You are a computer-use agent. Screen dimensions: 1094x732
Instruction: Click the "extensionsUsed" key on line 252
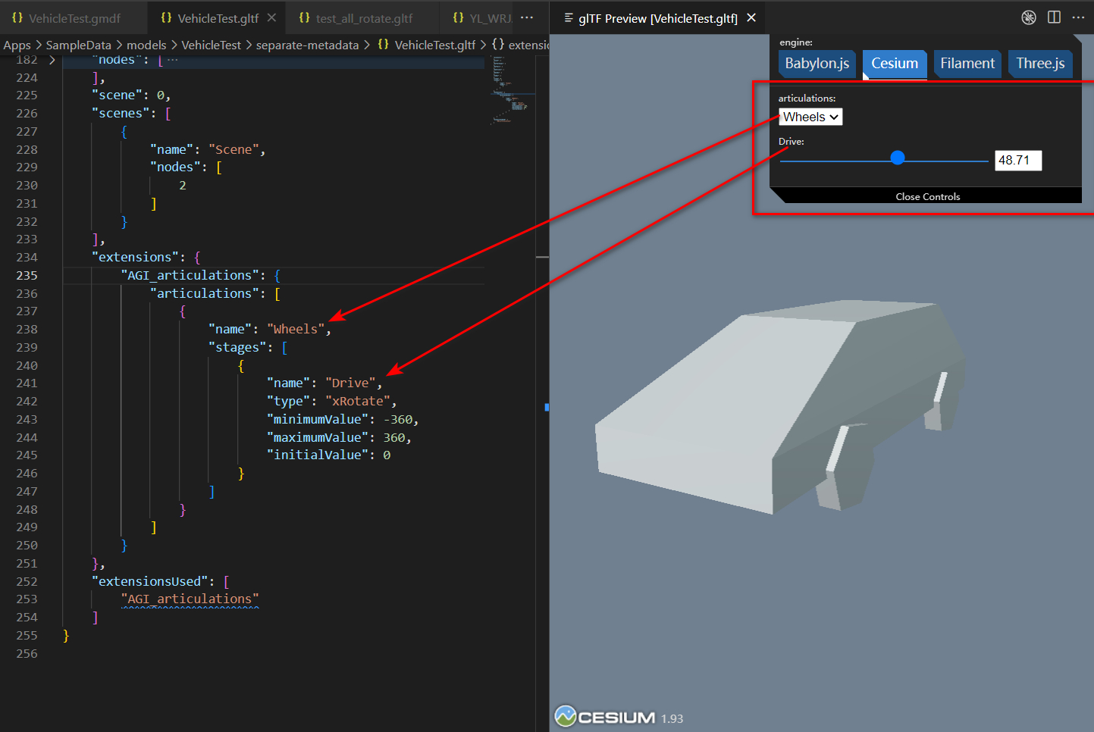coord(149,581)
